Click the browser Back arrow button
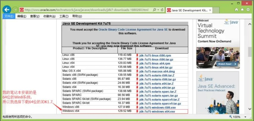 pyautogui.click(x=7, y=10)
